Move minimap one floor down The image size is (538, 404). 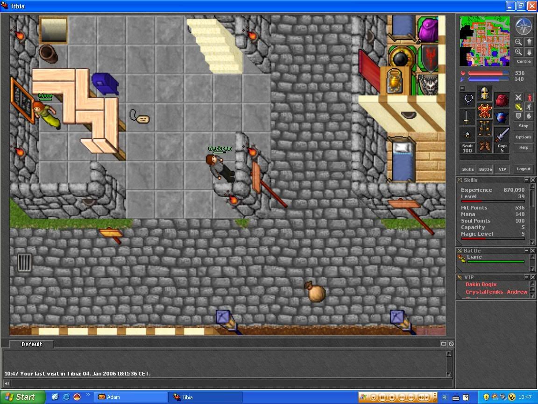[529, 52]
